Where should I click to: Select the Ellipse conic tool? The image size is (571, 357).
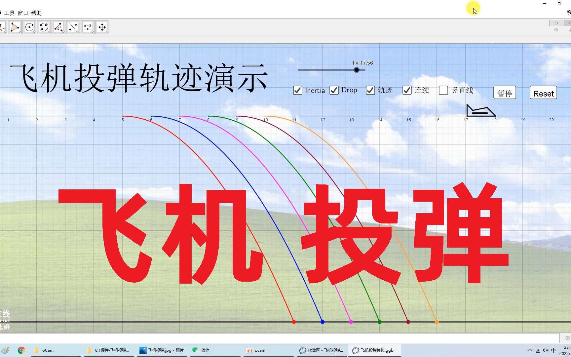click(x=44, y=27)
